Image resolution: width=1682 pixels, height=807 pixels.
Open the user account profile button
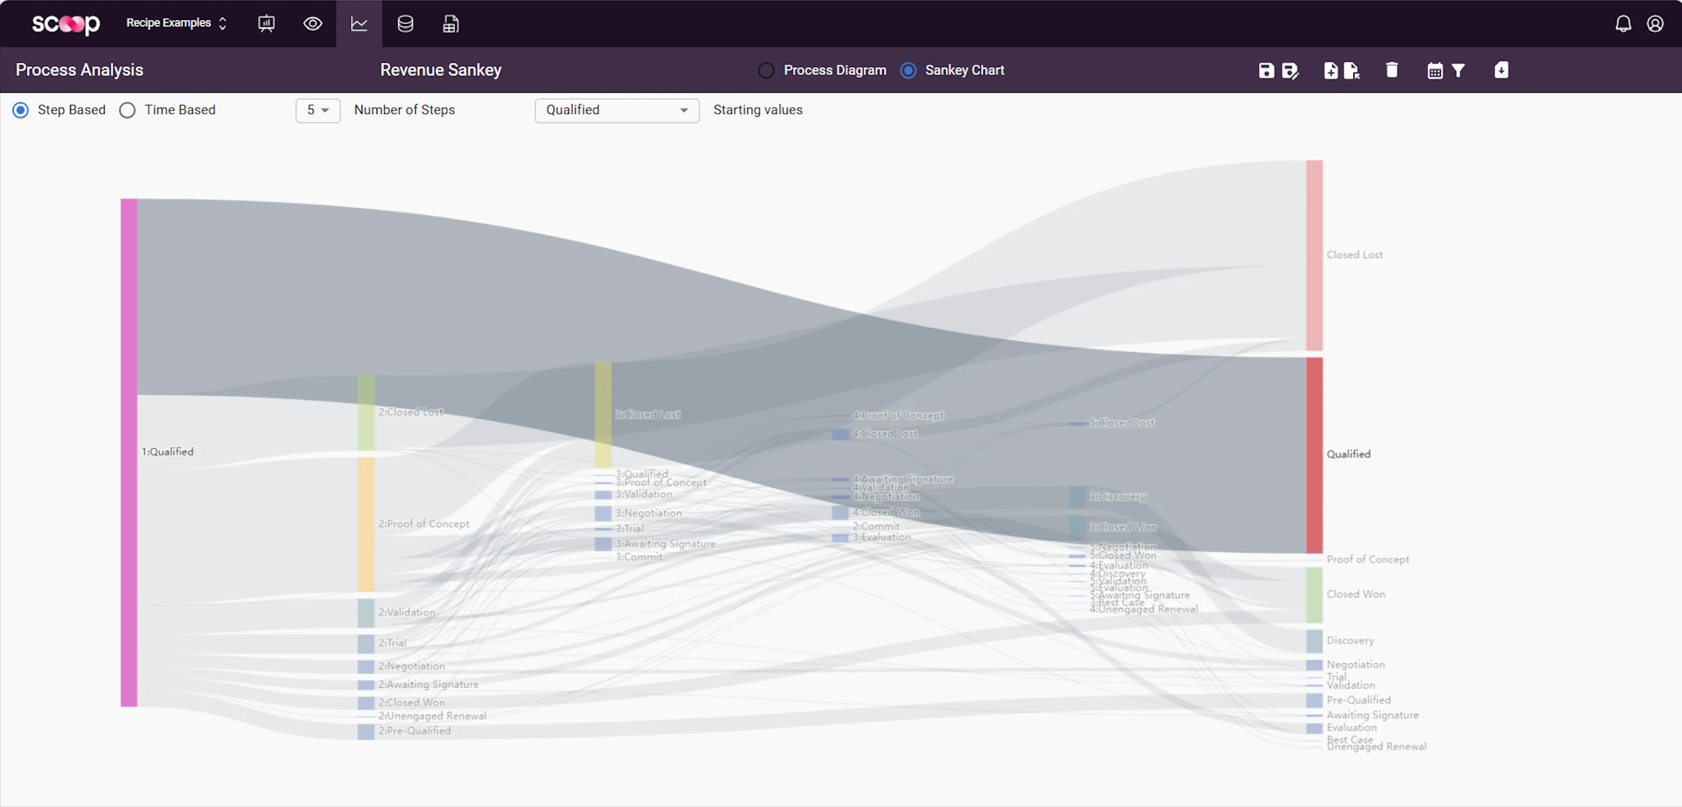1655,24
